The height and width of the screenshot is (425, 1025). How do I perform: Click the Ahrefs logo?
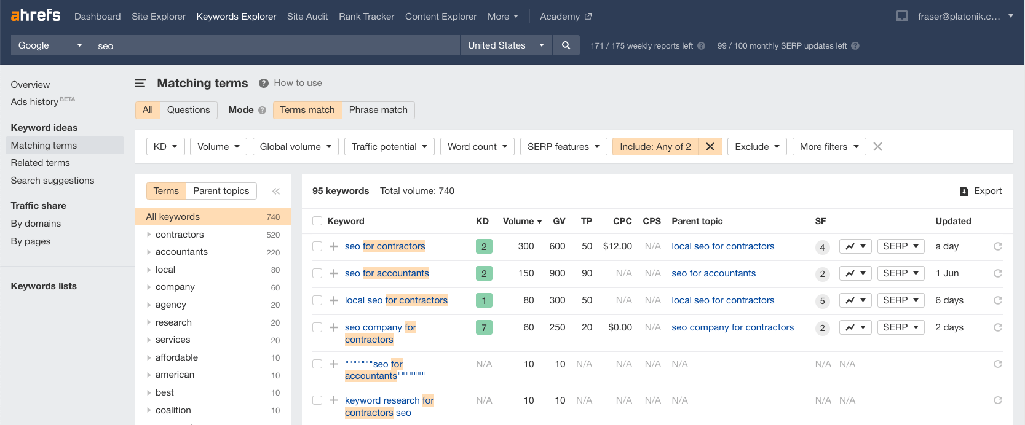coord(36,15)
